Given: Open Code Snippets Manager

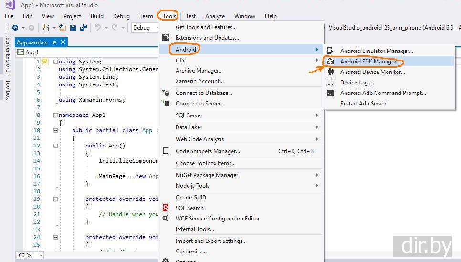Looking at the screenshot, I should pos(208,151).
